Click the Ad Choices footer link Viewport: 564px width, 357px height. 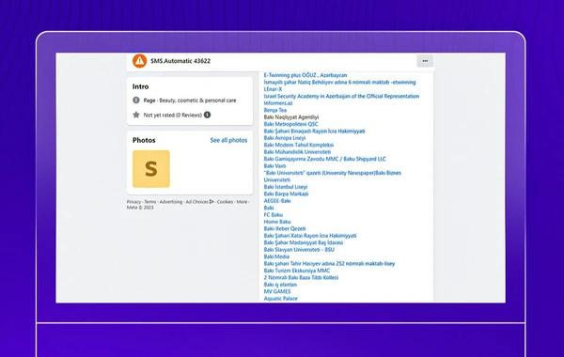[x=196, y=202]
